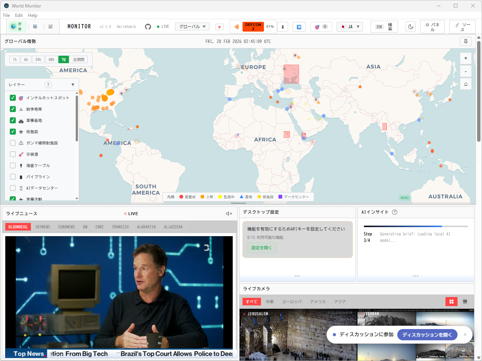Click the AI insight brief progress bar
482x361 pixels.
coord(416,226)
